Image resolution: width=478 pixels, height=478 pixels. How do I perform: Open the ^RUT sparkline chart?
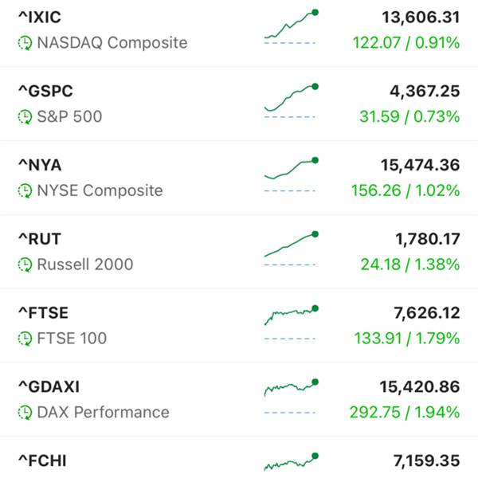(x=290, y=247)
